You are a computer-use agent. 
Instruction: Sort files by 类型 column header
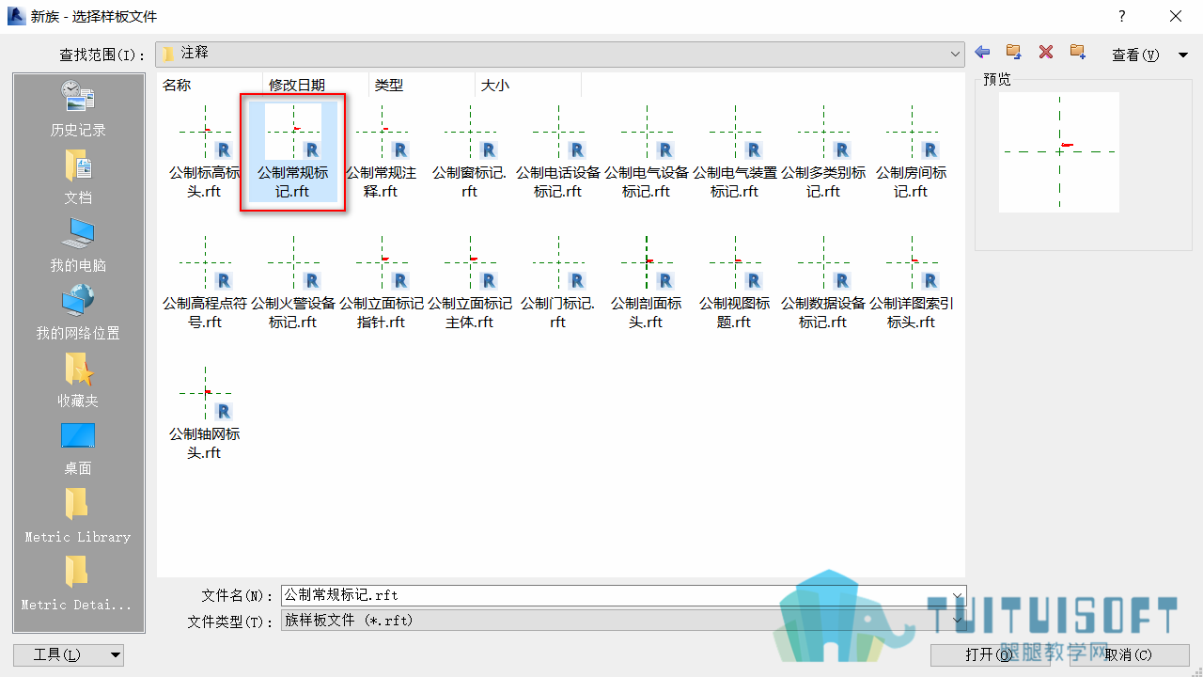(x=422, y=85)
